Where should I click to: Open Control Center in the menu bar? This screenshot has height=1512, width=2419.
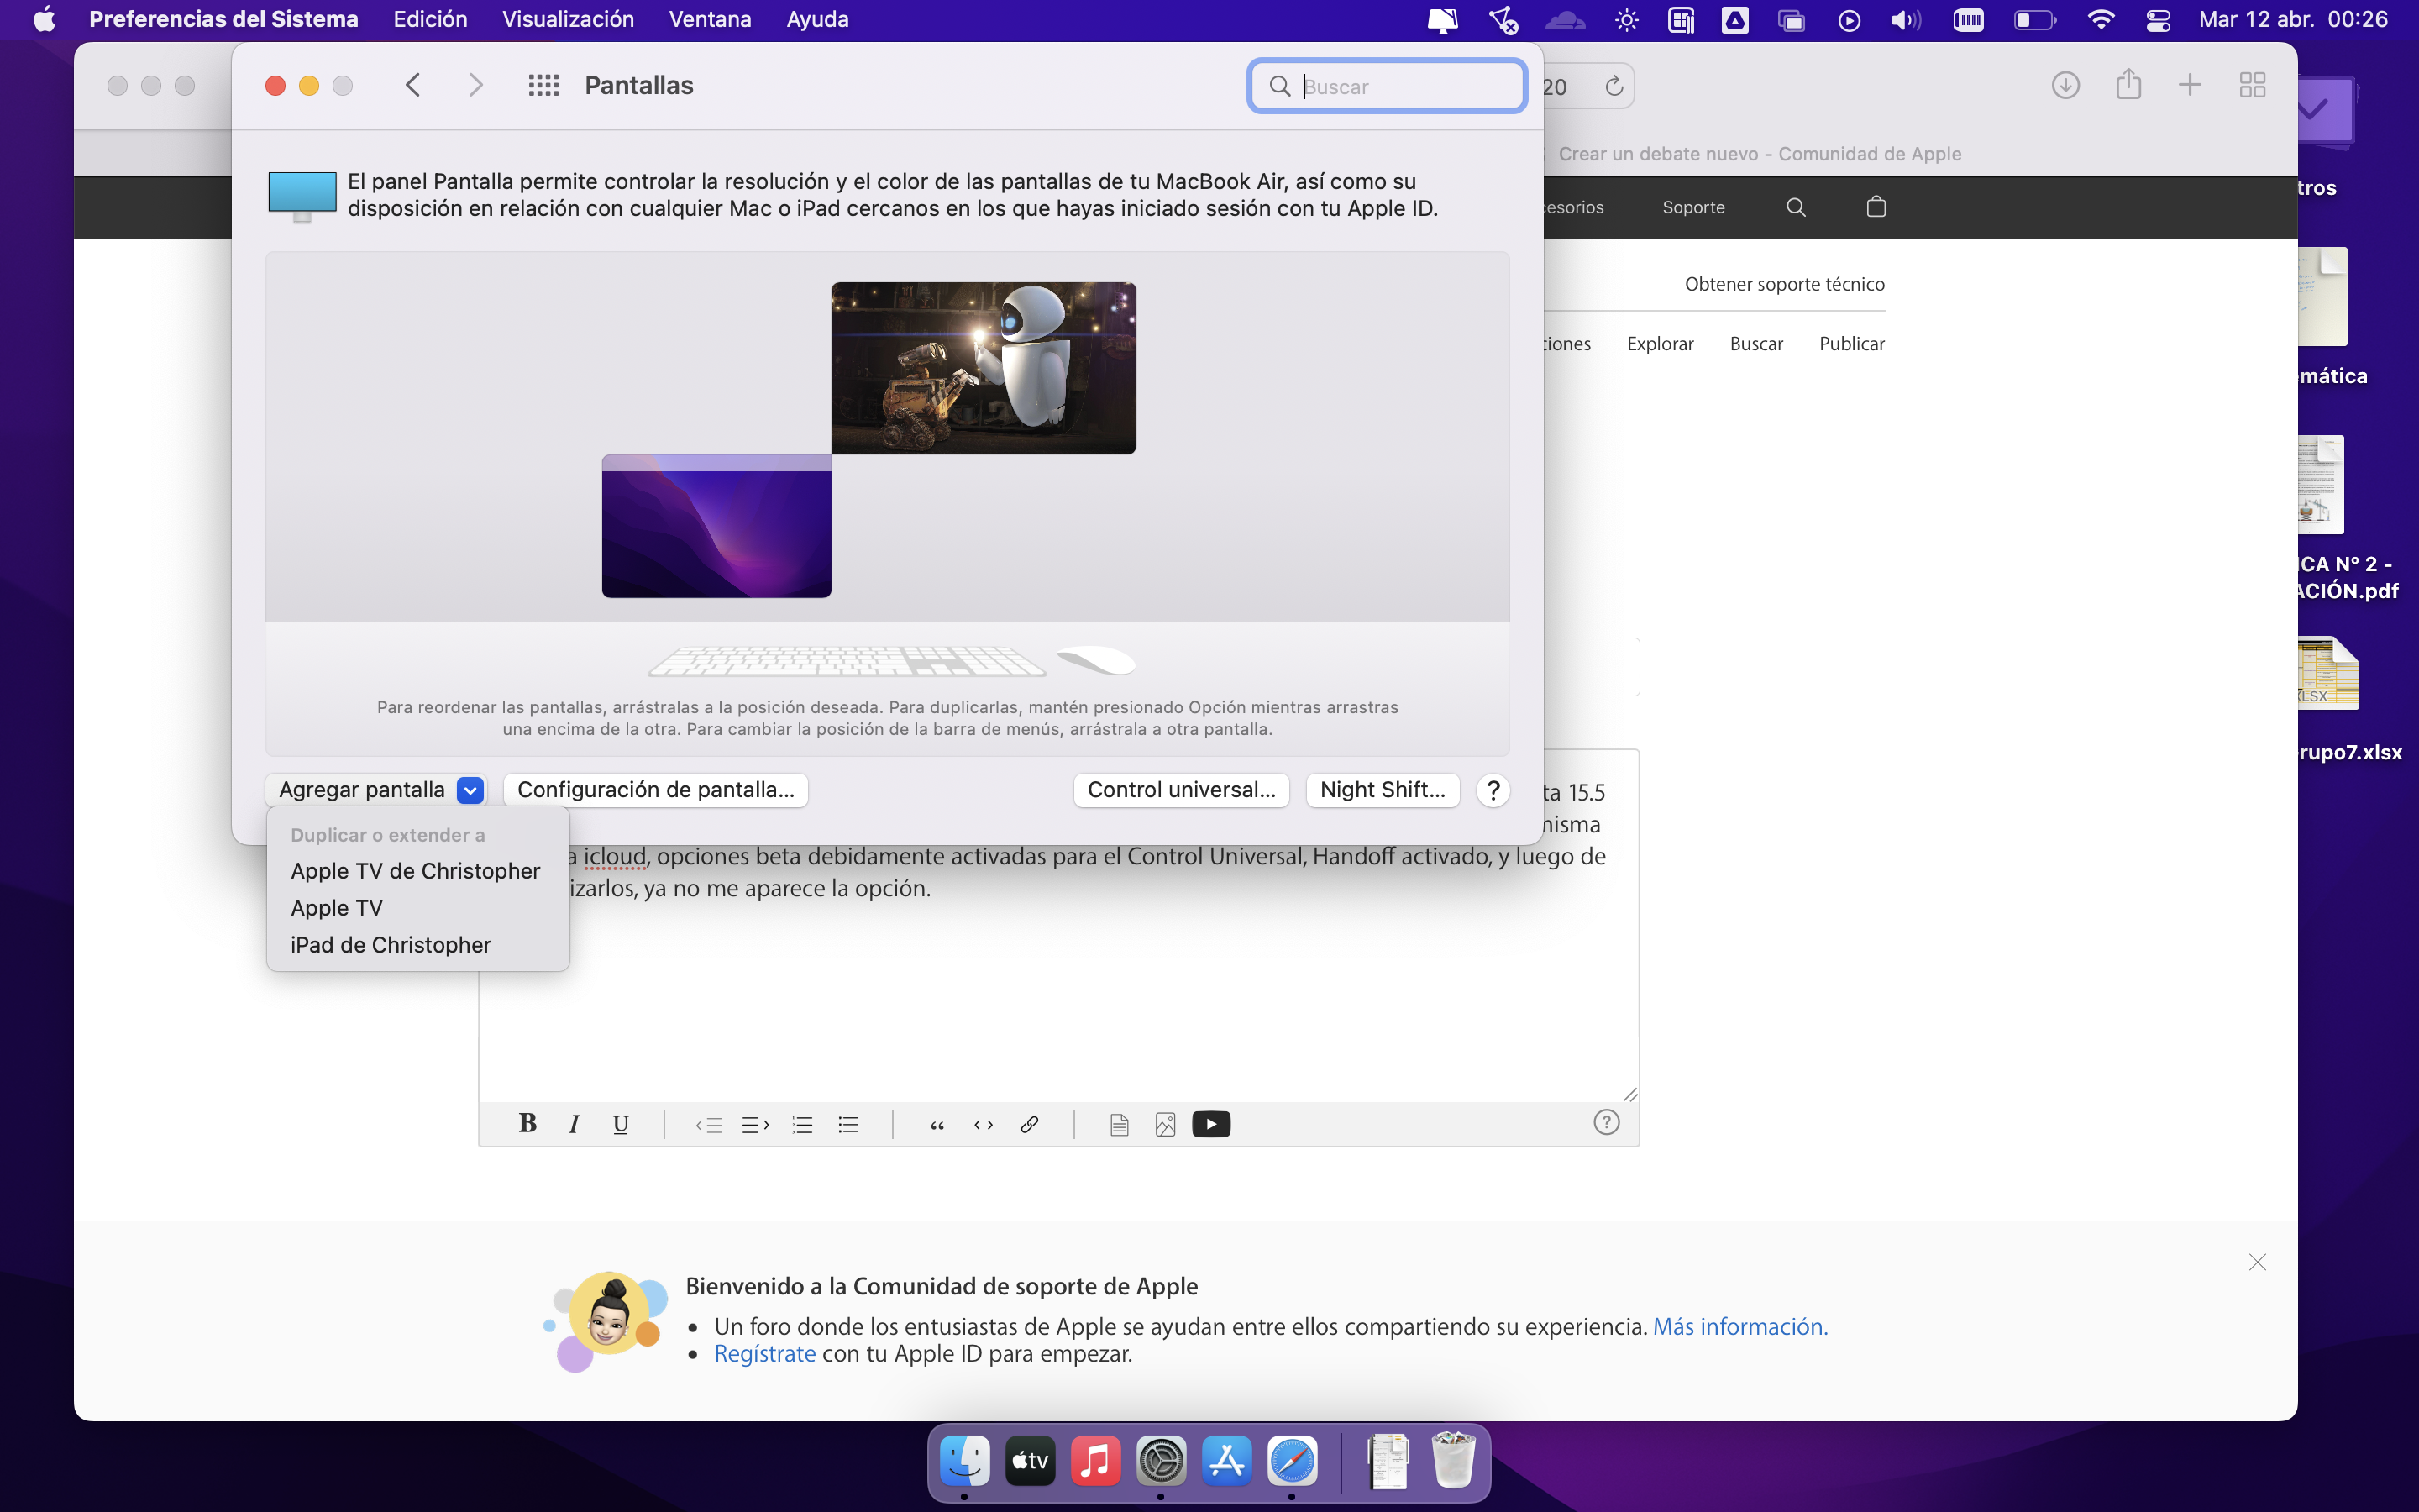click(x=2157, y=20)
